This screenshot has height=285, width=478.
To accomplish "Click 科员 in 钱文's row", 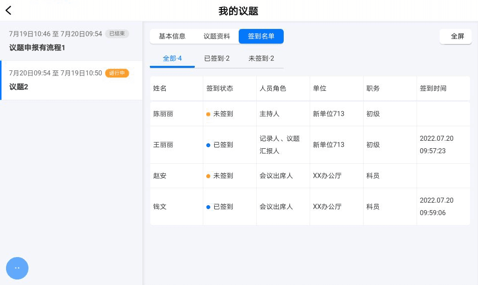I will 373,207.
